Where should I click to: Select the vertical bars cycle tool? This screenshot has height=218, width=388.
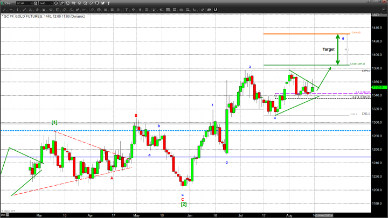point(119,10)
